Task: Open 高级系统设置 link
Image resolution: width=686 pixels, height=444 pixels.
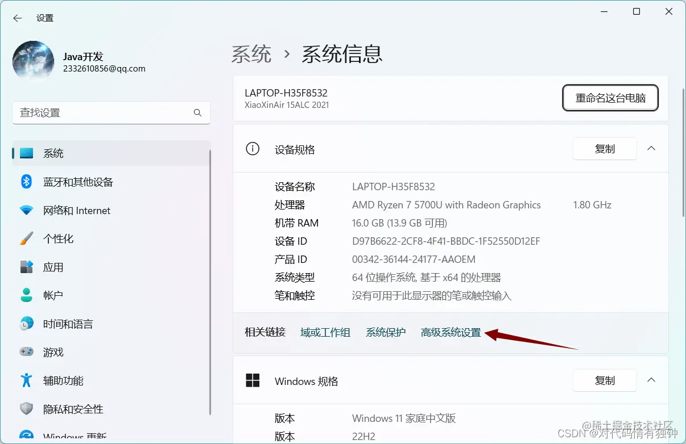Action: [451, 333]
